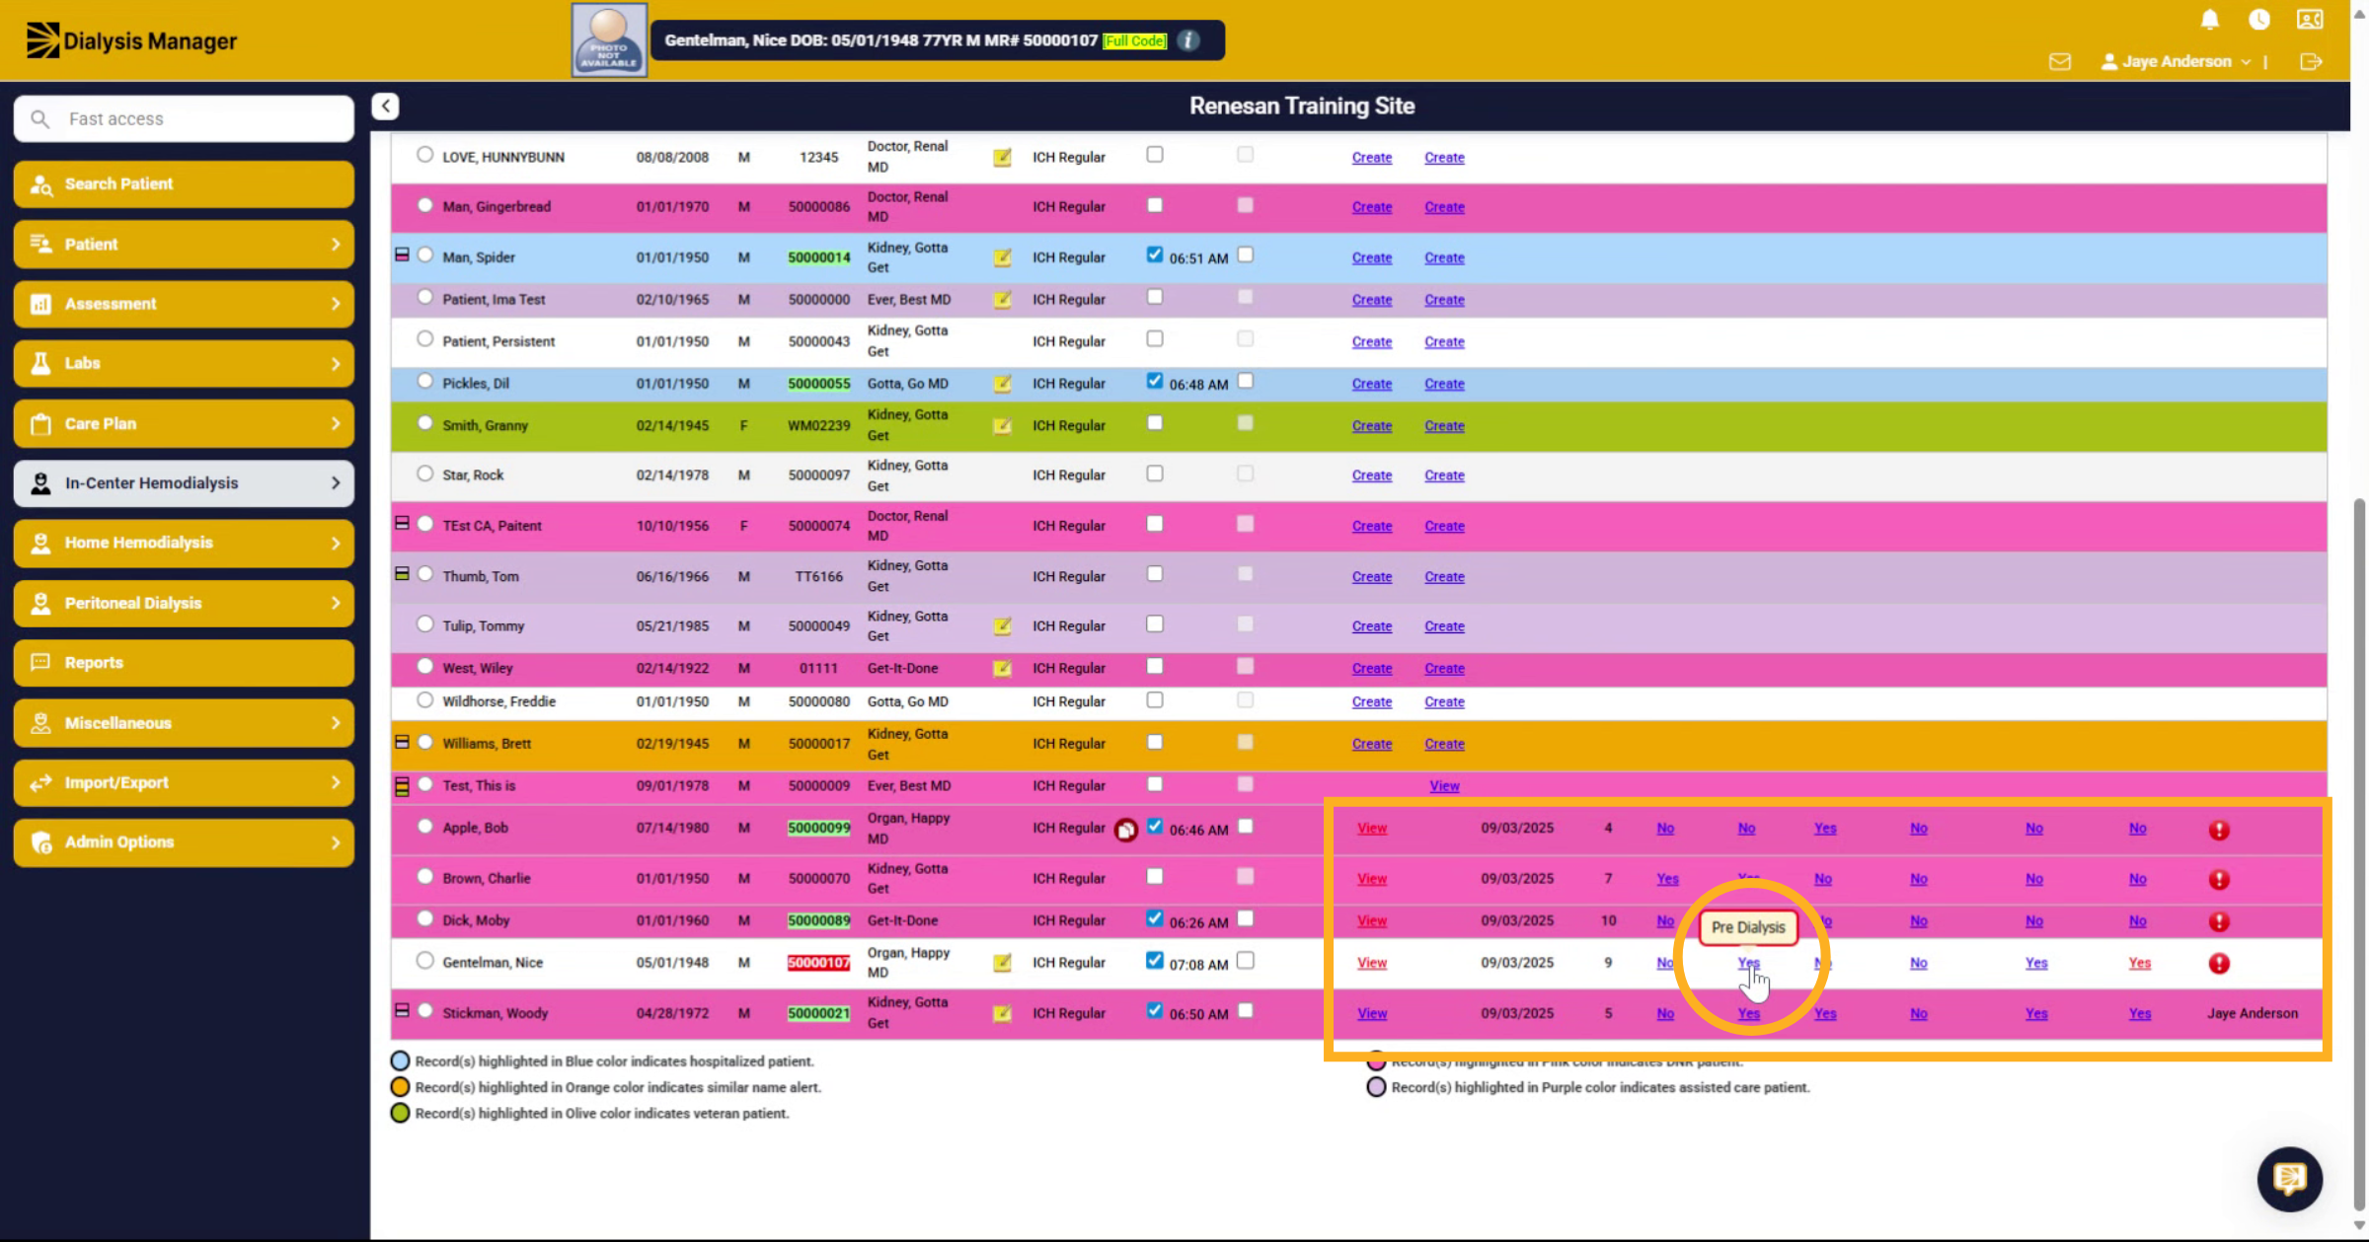Collapse the Thumb, Tom row expander
Image resolution: width=2369 pixels, height=1242 pixels.
402,573
